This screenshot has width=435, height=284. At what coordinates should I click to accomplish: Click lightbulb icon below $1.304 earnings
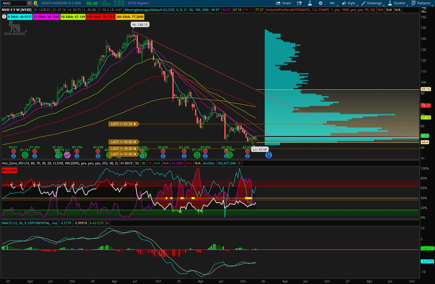tap(35, 156)
